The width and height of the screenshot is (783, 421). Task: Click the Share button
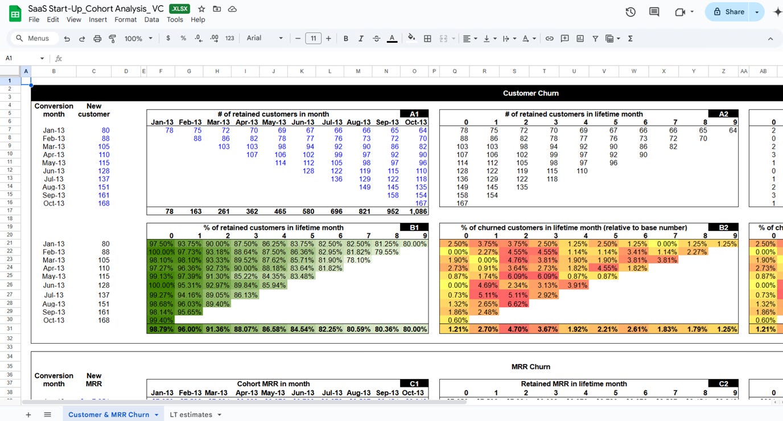tap(734, 11)
